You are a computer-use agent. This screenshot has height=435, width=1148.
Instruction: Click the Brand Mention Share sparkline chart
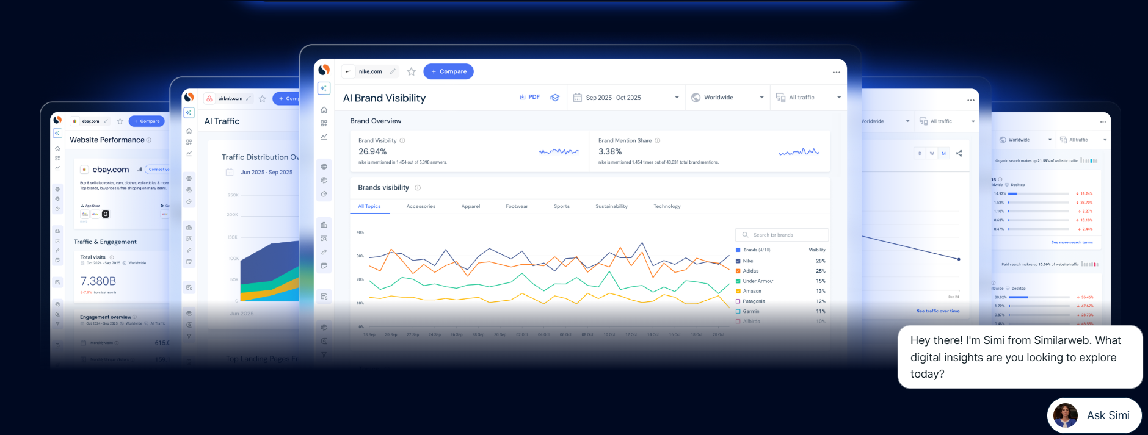(799, 152)
